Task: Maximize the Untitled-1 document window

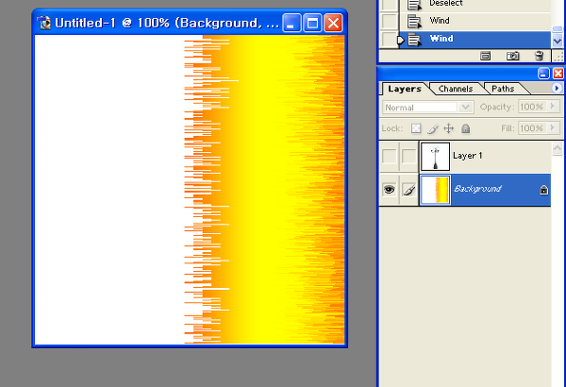Action: 312,24
